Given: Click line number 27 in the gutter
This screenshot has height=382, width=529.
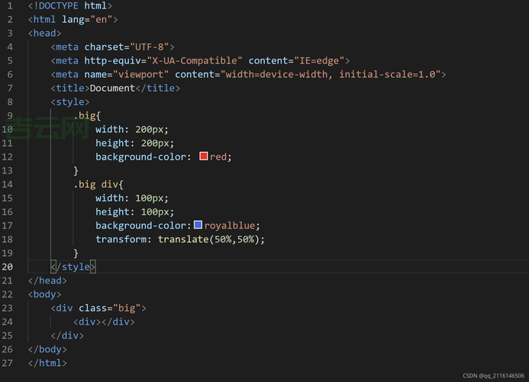Looking at the screenshot, I should 8,363.
